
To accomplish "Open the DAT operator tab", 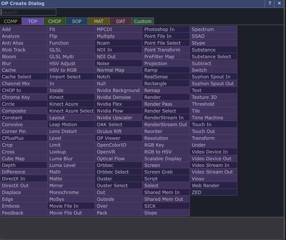I will pyautogui.click(x=121, y=21).
